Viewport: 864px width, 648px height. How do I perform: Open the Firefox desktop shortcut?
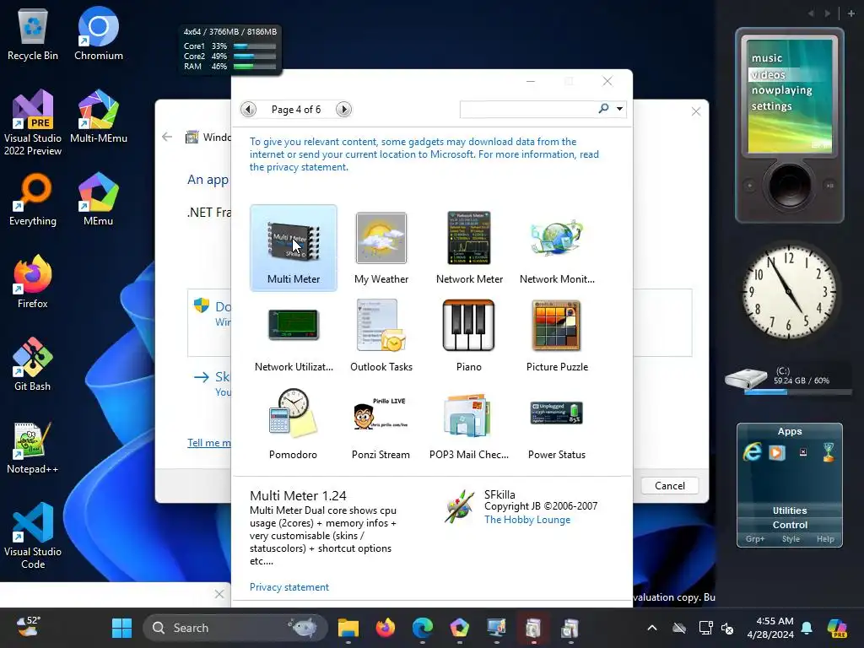[33, 282]
